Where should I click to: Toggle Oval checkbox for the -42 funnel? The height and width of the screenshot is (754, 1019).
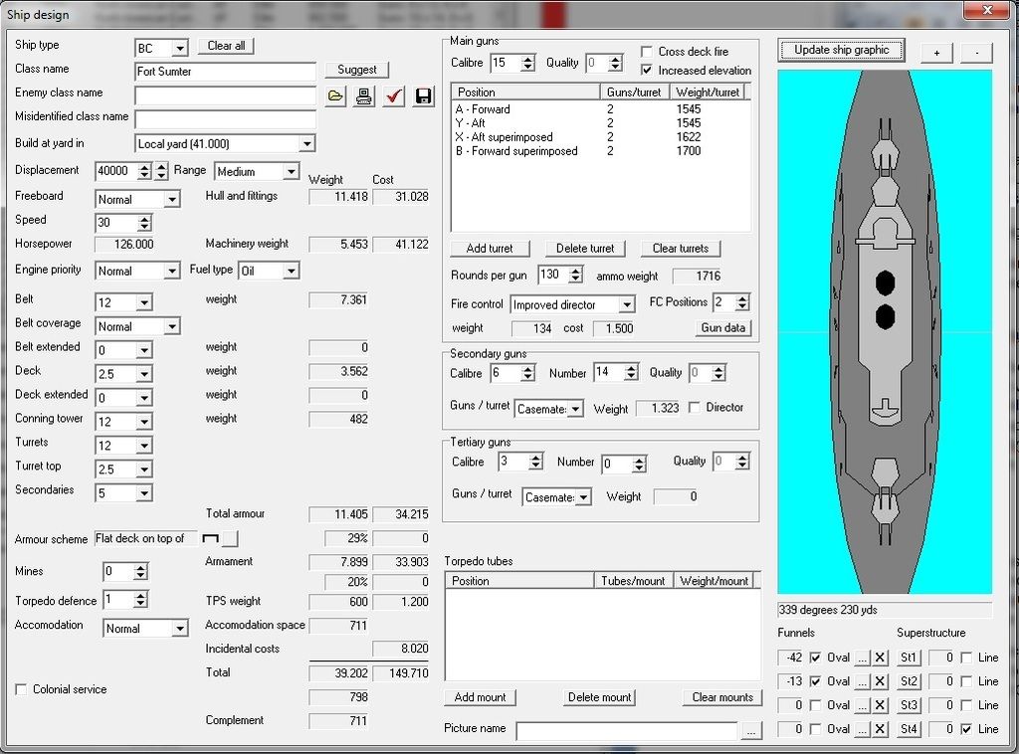tap(816, 658)
